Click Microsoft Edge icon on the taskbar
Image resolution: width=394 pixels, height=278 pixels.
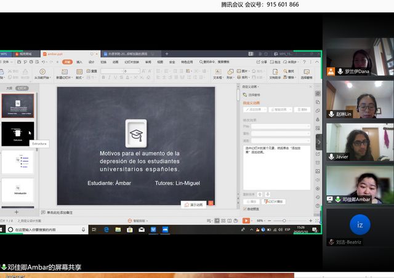(x=106, y=229)
